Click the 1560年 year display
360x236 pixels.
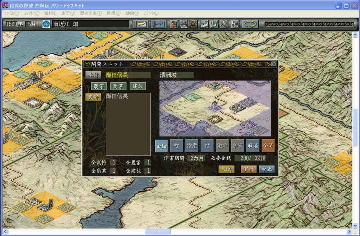(14, 24)
